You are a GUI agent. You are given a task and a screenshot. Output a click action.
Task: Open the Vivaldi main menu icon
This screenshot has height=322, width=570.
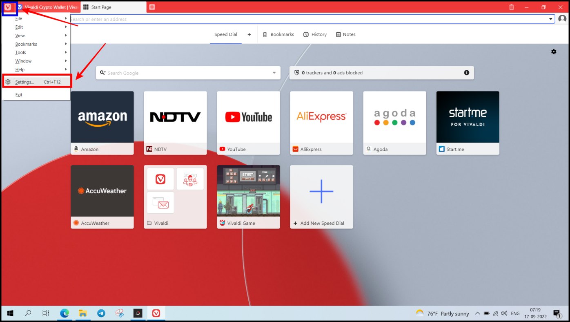pos(8,7)
